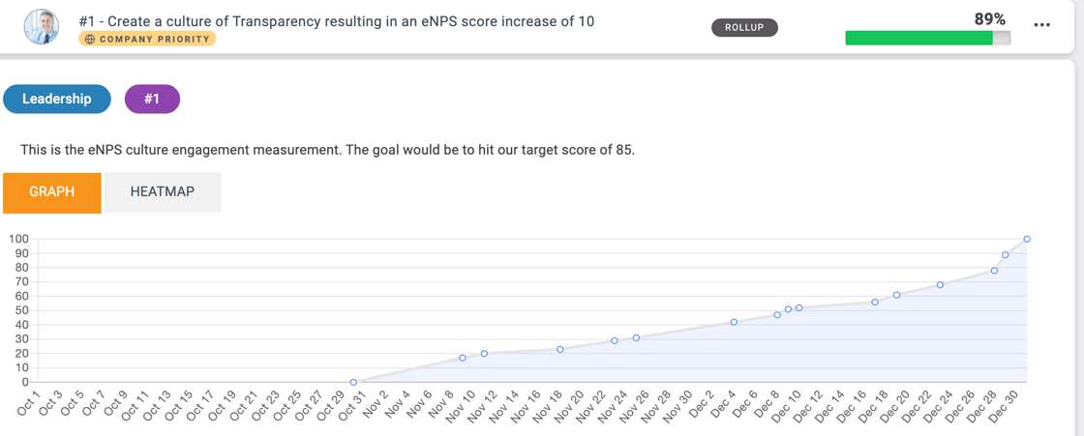Select the purple #1 tag
This screenshot has width=1084, height=436.
(x=152, y=99)
